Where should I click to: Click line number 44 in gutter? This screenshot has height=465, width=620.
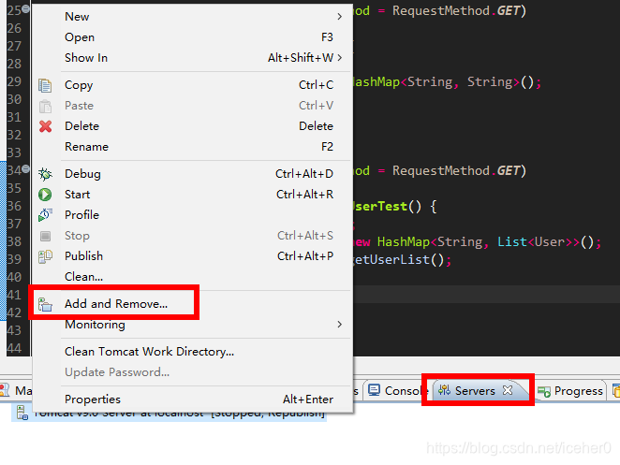14,348
